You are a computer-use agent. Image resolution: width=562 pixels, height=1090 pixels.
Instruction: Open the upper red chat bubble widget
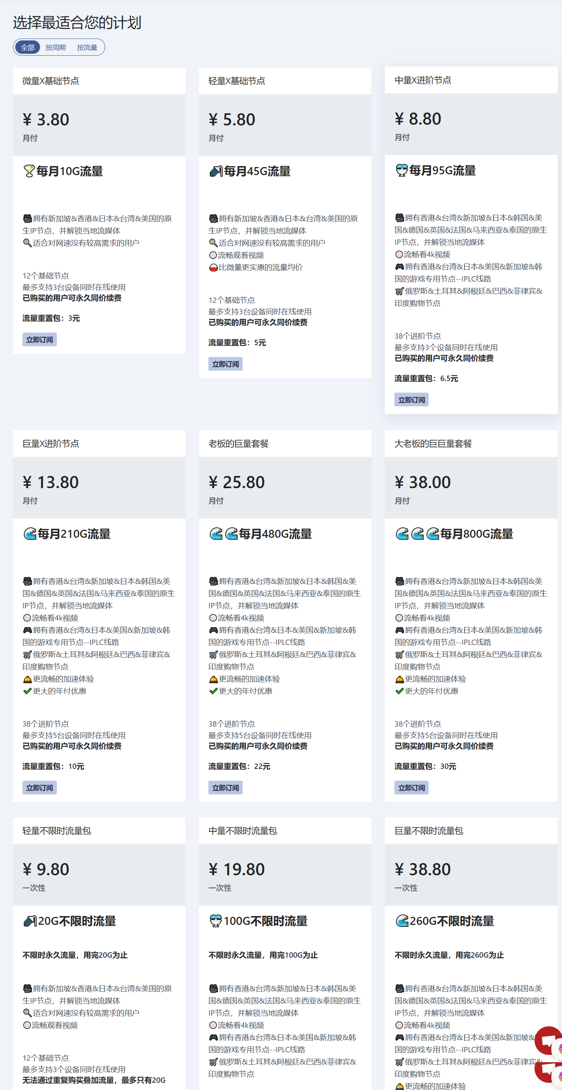pyautogui.click(x=548, y=1040)
